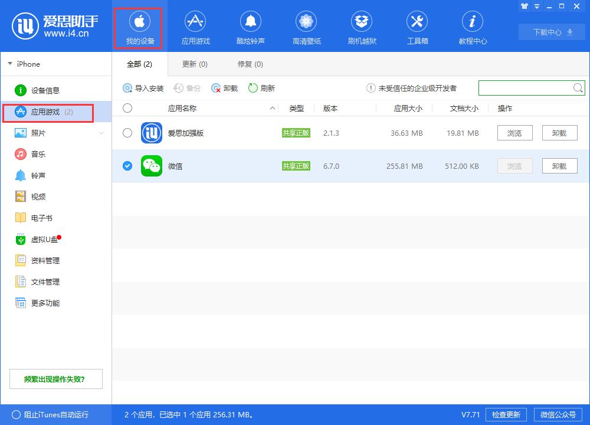Image resolution: width=590 pixels, height=425 pixels.
Task: Switch to the 应用游戏 store
Action: tap(195, 27)
